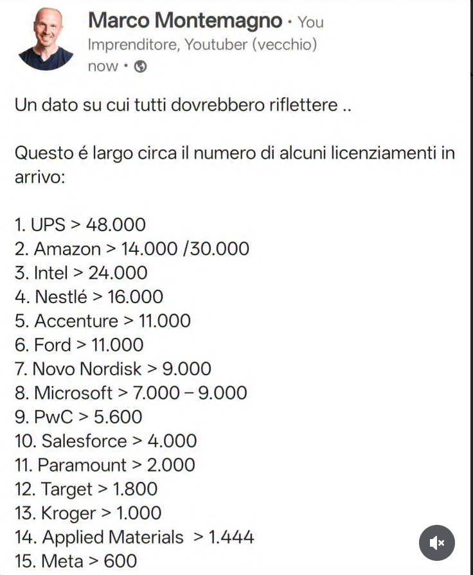This screenshot has width=473, height=575.
Task: Click the Nestlé > 16.000 line
Action: click(89, 297)
